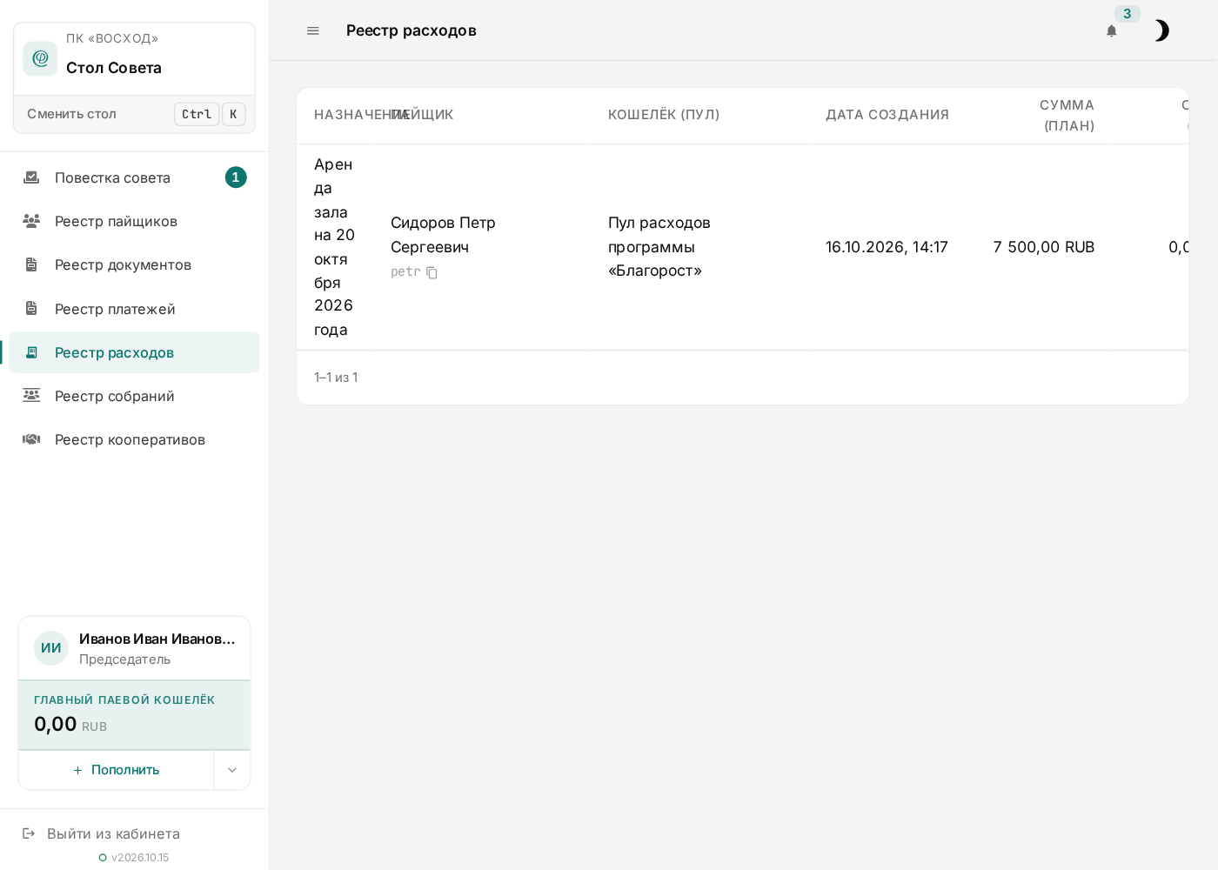This screenshot has height=870, width=1218.
Task: Open the notifications bell
Action: 1111,31
